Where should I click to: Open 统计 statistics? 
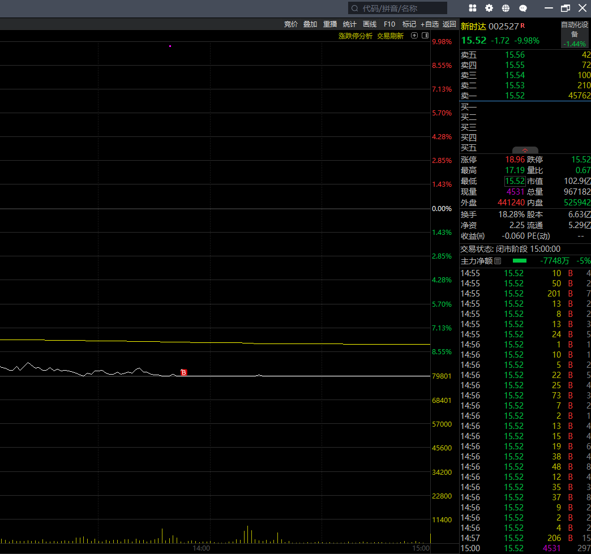click(349, 24)
